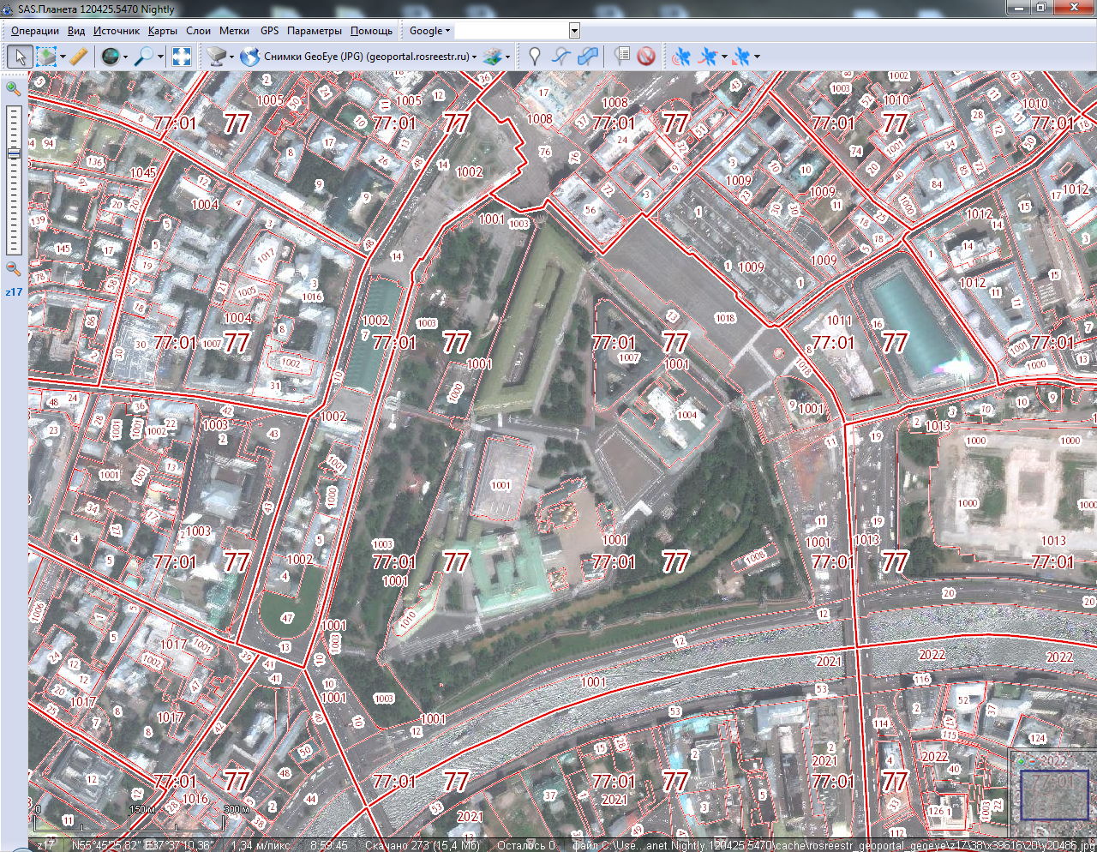Click the selection manager icon
Image resolution: width=1097 pixels, height=852 pixels.
pyautogui.click(x=46, y=57)
